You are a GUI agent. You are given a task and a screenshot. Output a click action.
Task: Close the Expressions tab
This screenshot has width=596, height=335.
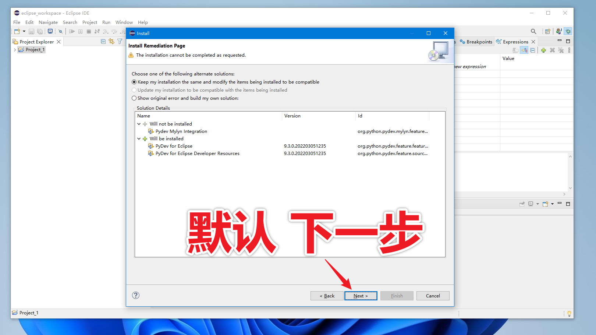pos(533,42)
